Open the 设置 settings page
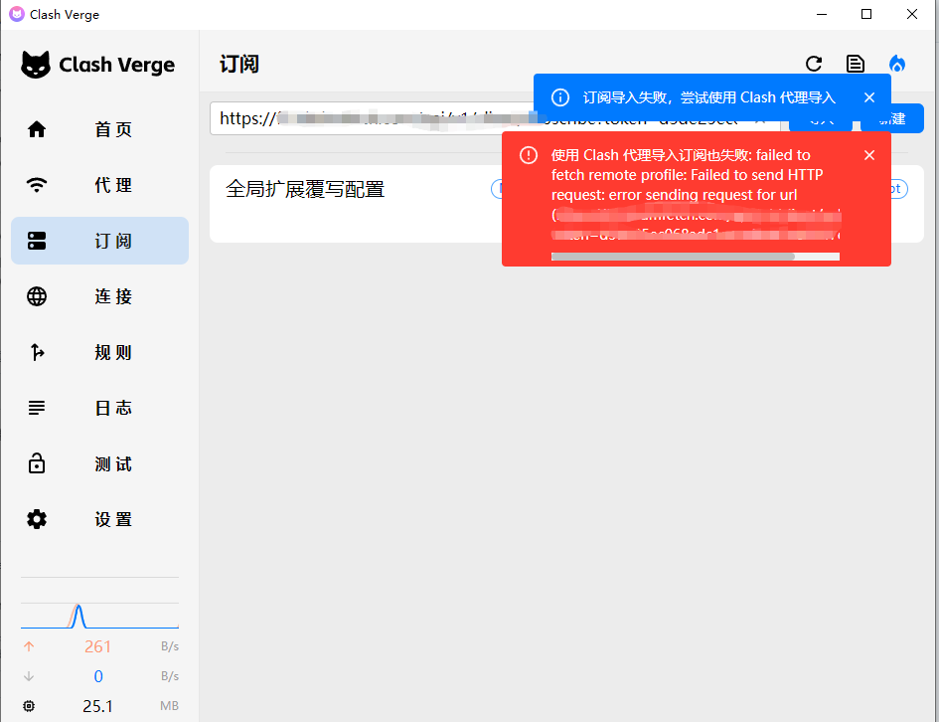The height and width of the screenshot is (722, 939). click(x=99, y=519)
